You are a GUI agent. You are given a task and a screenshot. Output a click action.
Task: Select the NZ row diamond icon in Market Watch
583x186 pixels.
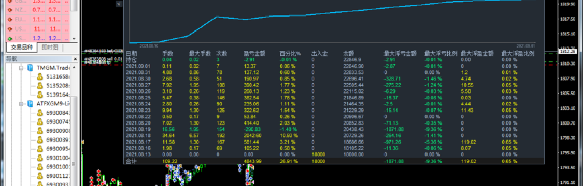(10, 10)
